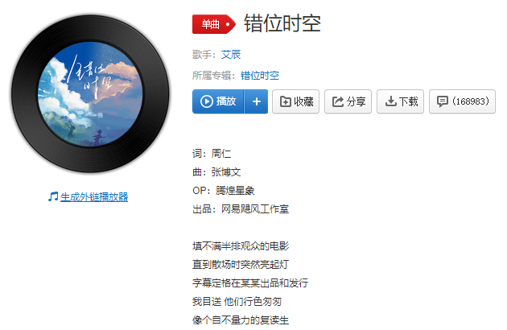The image size is (507, 330).
Task: Open singer 艾辰 page
Action: pos(231,55)
